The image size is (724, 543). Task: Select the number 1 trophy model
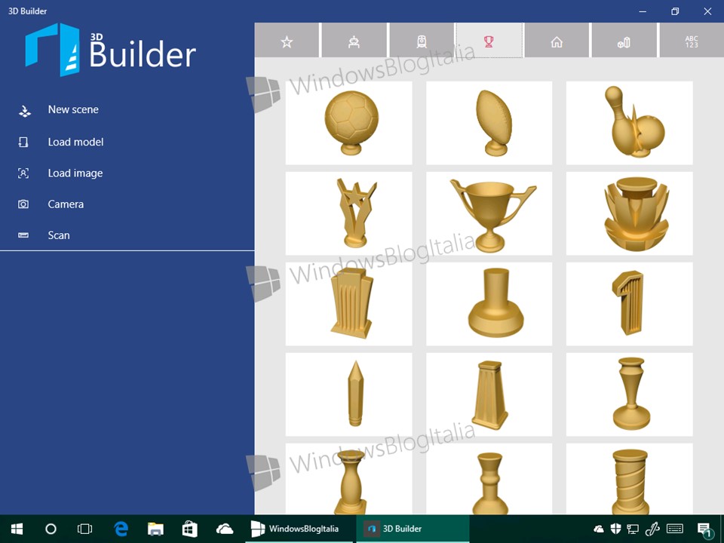tap(629, 304)
